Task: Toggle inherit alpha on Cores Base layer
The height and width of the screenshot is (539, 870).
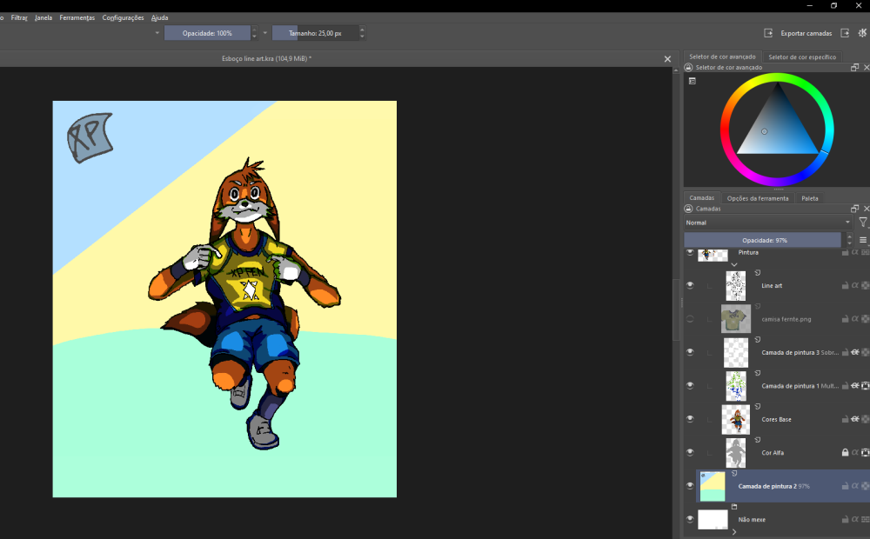Action: 855,419
